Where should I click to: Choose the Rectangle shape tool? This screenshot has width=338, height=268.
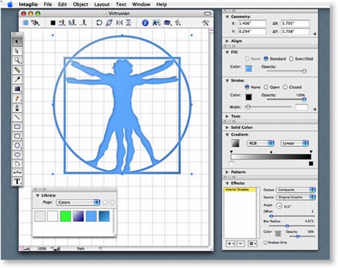[x=18, y=127]
